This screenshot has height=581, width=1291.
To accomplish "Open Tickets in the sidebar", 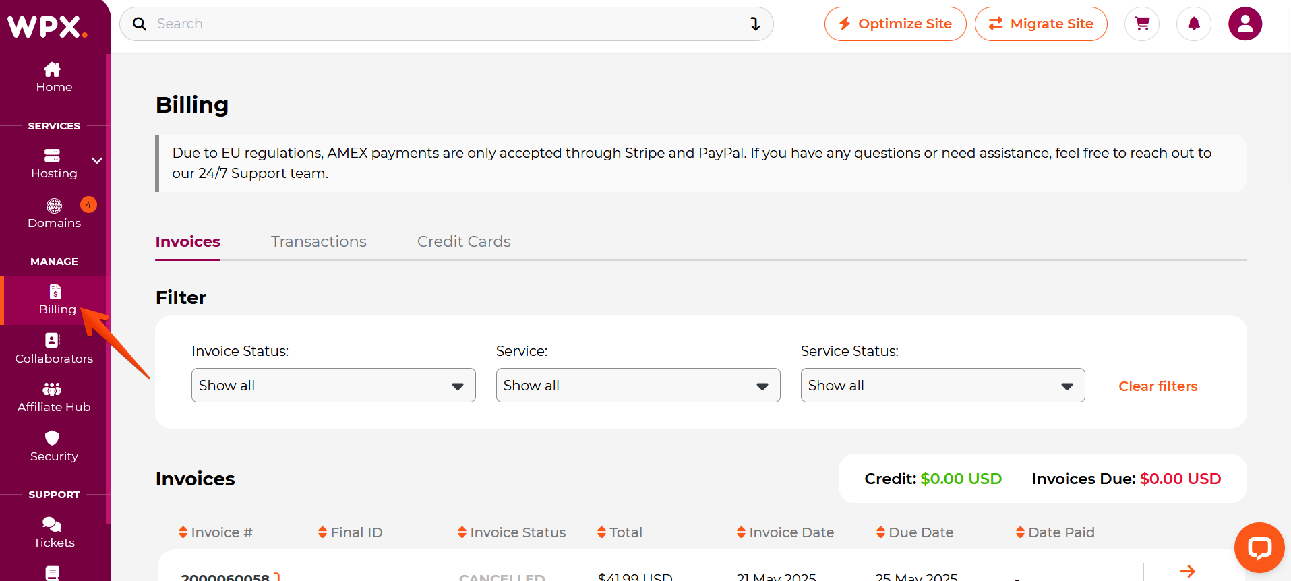I will 54,532.
